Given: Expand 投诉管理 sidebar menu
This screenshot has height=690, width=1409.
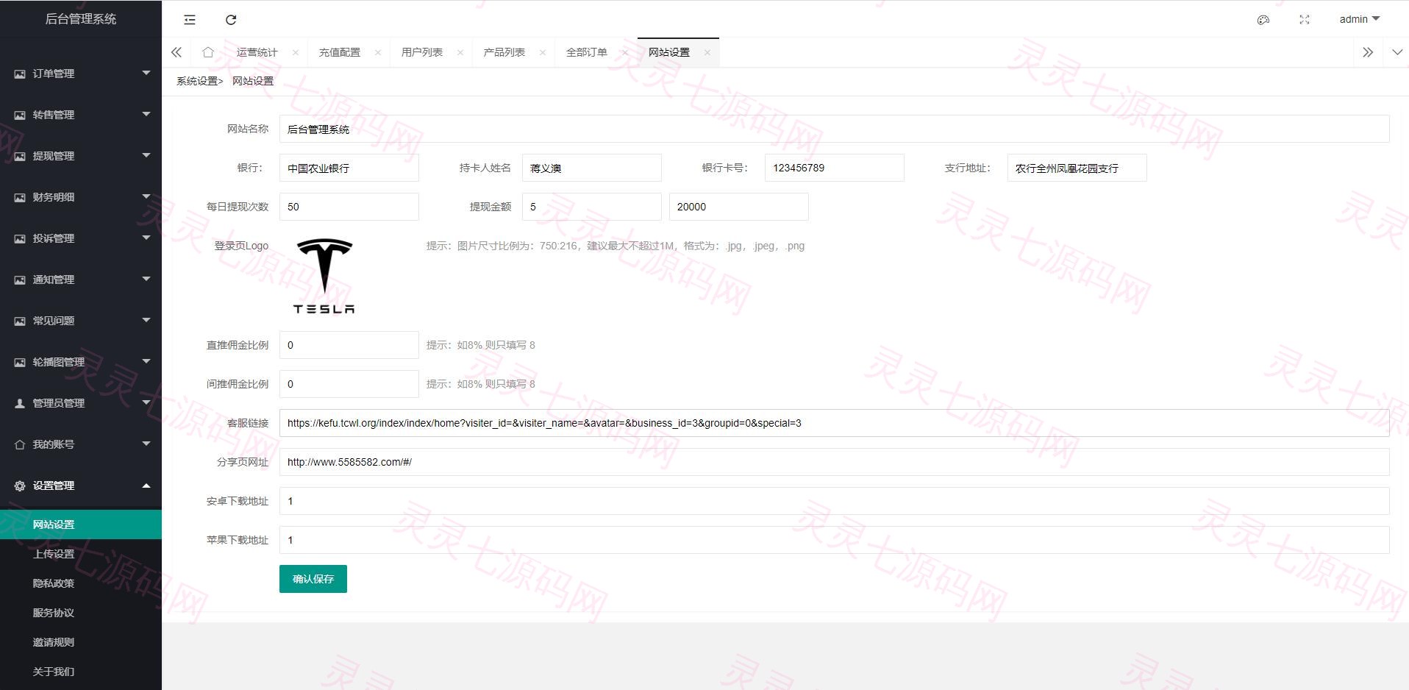Looking at the screenshot, I should coord(81,238).
